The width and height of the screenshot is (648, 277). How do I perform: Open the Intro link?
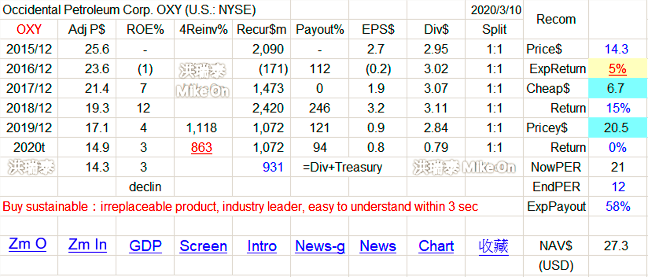click(262, 246)
